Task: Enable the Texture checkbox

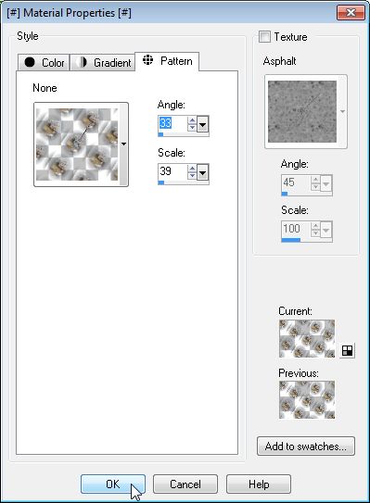Action: 264,36
